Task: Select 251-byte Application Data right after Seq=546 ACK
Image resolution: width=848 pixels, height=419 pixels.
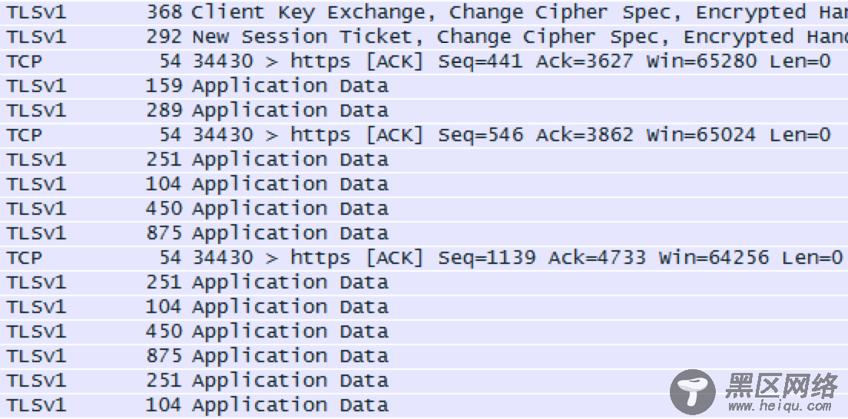Action: tap(424, 160)
